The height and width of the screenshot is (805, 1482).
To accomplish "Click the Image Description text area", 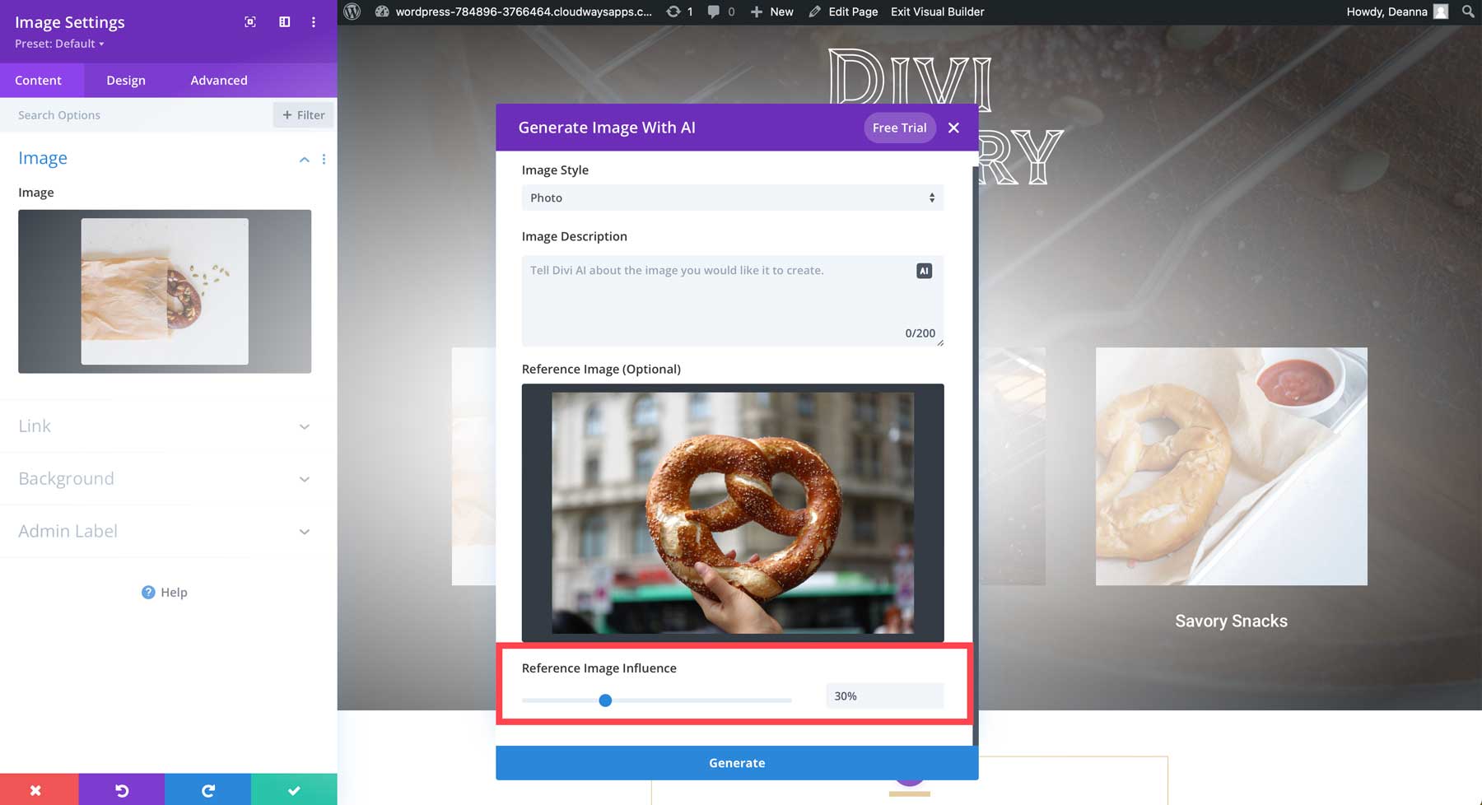I will click(733, 300).
